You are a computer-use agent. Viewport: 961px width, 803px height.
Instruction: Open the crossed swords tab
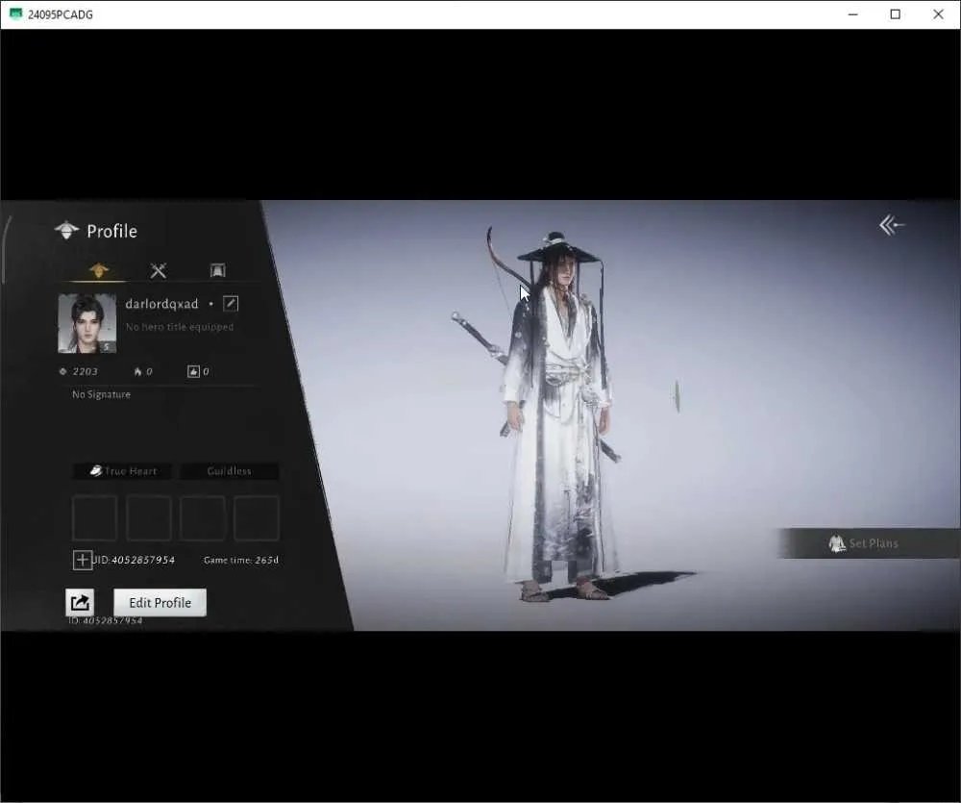tap(159, 270)
